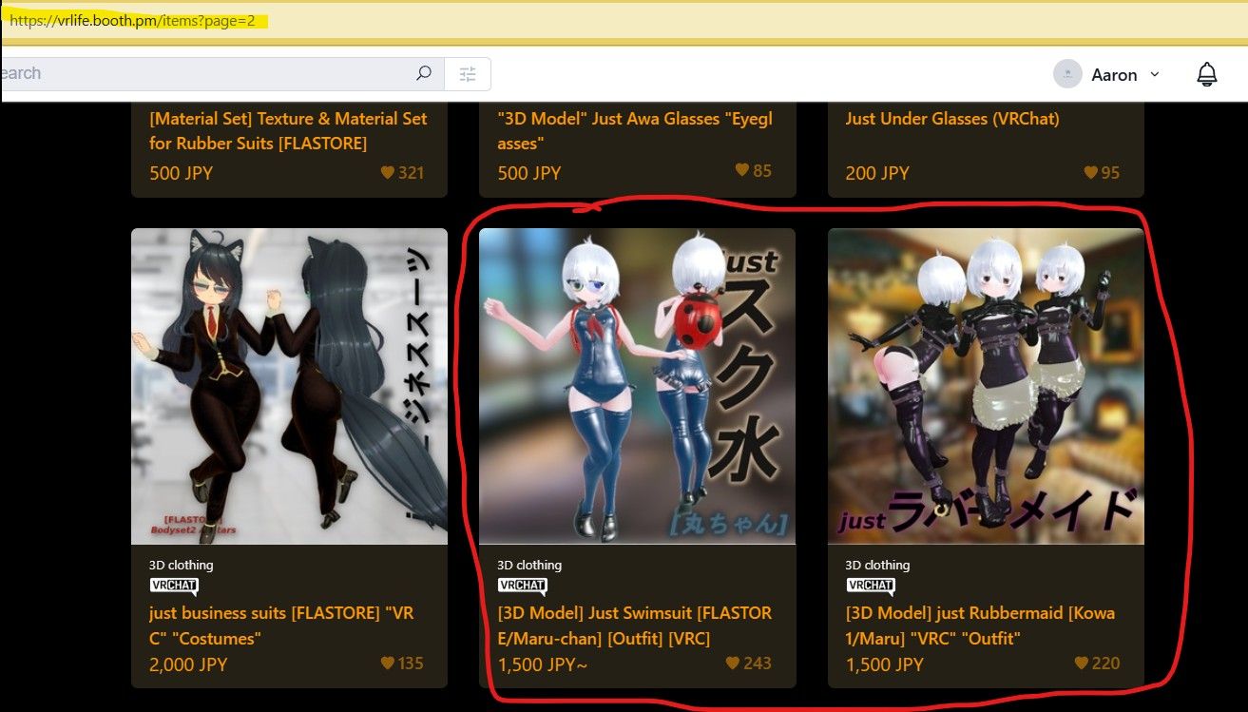Expand the Aaron account dropdown
This screenshot has width=1248, height=712.
click(1155, 74)
